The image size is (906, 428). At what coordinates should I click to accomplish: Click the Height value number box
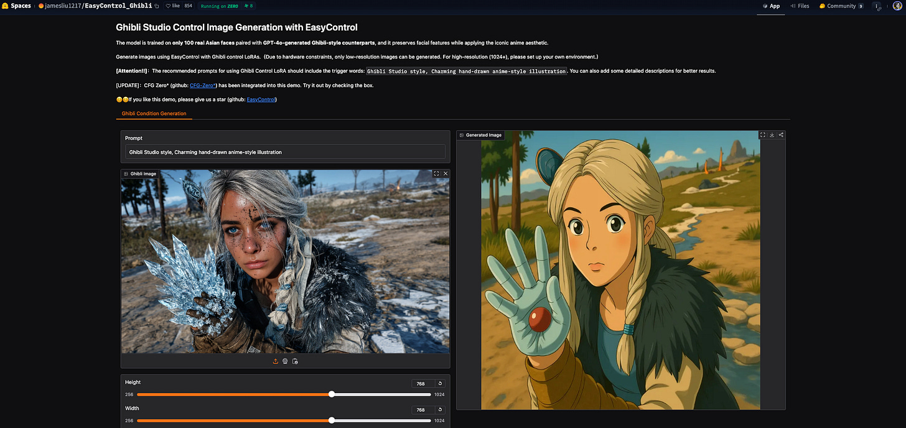pos(423,384)
